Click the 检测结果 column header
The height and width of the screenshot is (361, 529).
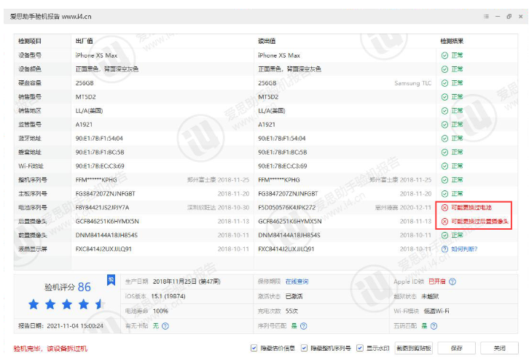452,41
